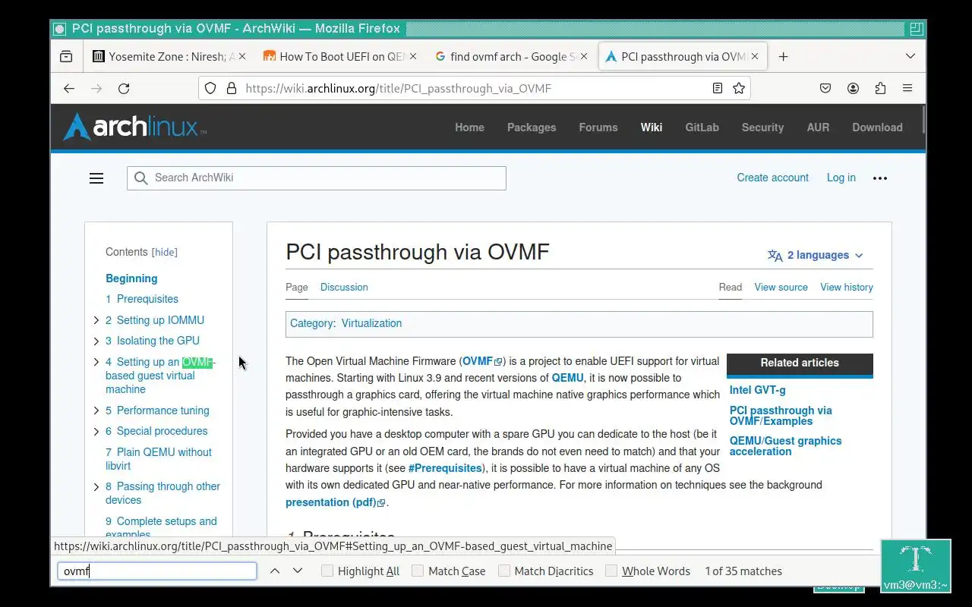Viewport: 972px width, 607px height.
Task: Expand the Setting up IOMMU section
Action: coord(96,320)
